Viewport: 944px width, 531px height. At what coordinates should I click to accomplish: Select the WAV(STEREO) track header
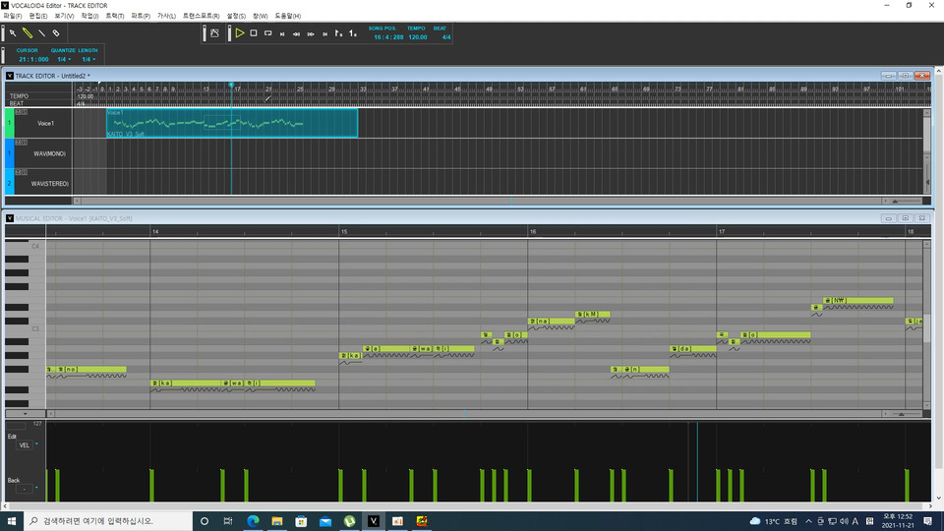tap(49, 184)
